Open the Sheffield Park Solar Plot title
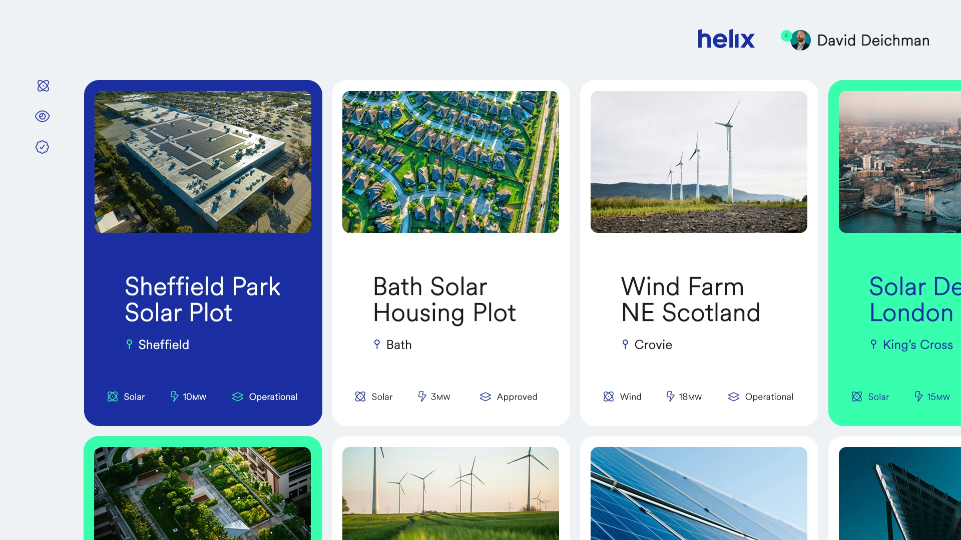 (202, 299)
